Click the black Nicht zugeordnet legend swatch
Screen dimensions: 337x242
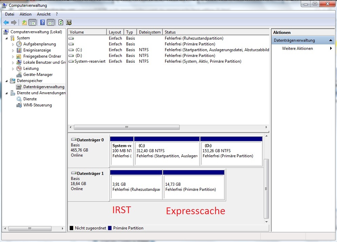pyautogui.click(x=72, y=228)
